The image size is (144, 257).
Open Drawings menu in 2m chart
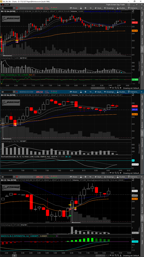click(109, 8)
